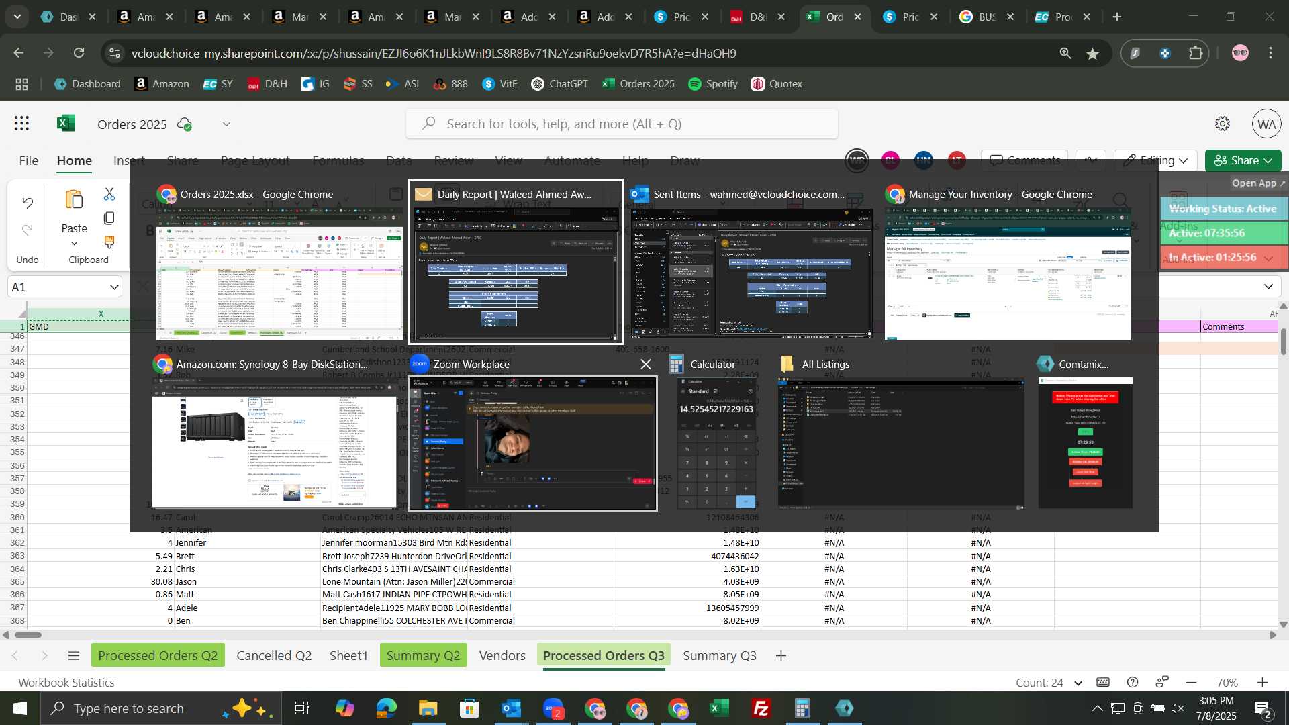The width and height of the screenshot is (1289, 725).
Task: Open the ChatGPT bookmark
Action: [x=559, y=84]
